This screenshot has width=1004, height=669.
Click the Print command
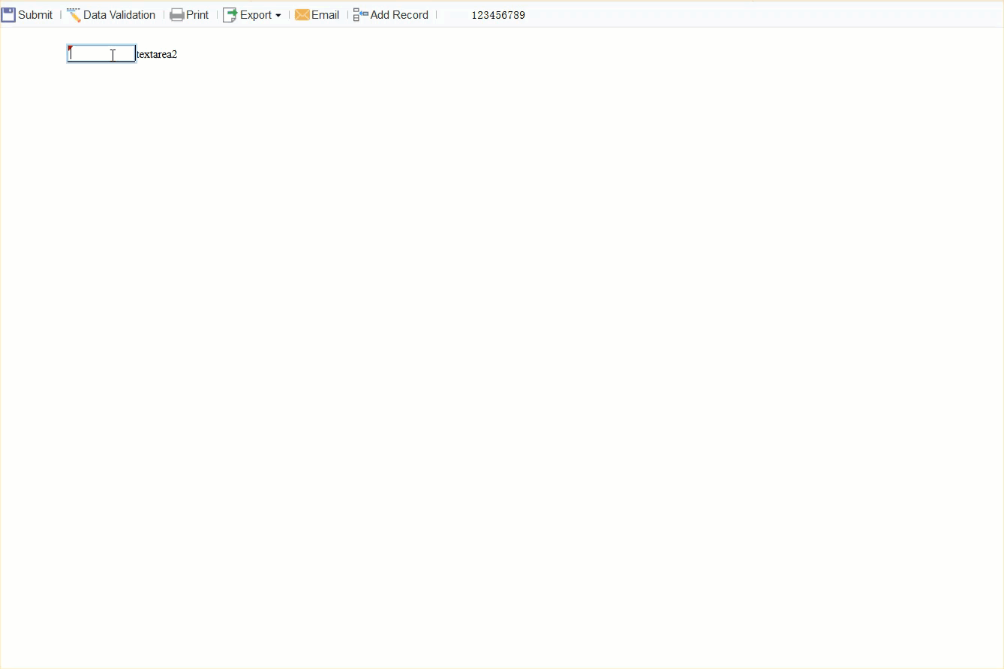[x=197, y=14]
